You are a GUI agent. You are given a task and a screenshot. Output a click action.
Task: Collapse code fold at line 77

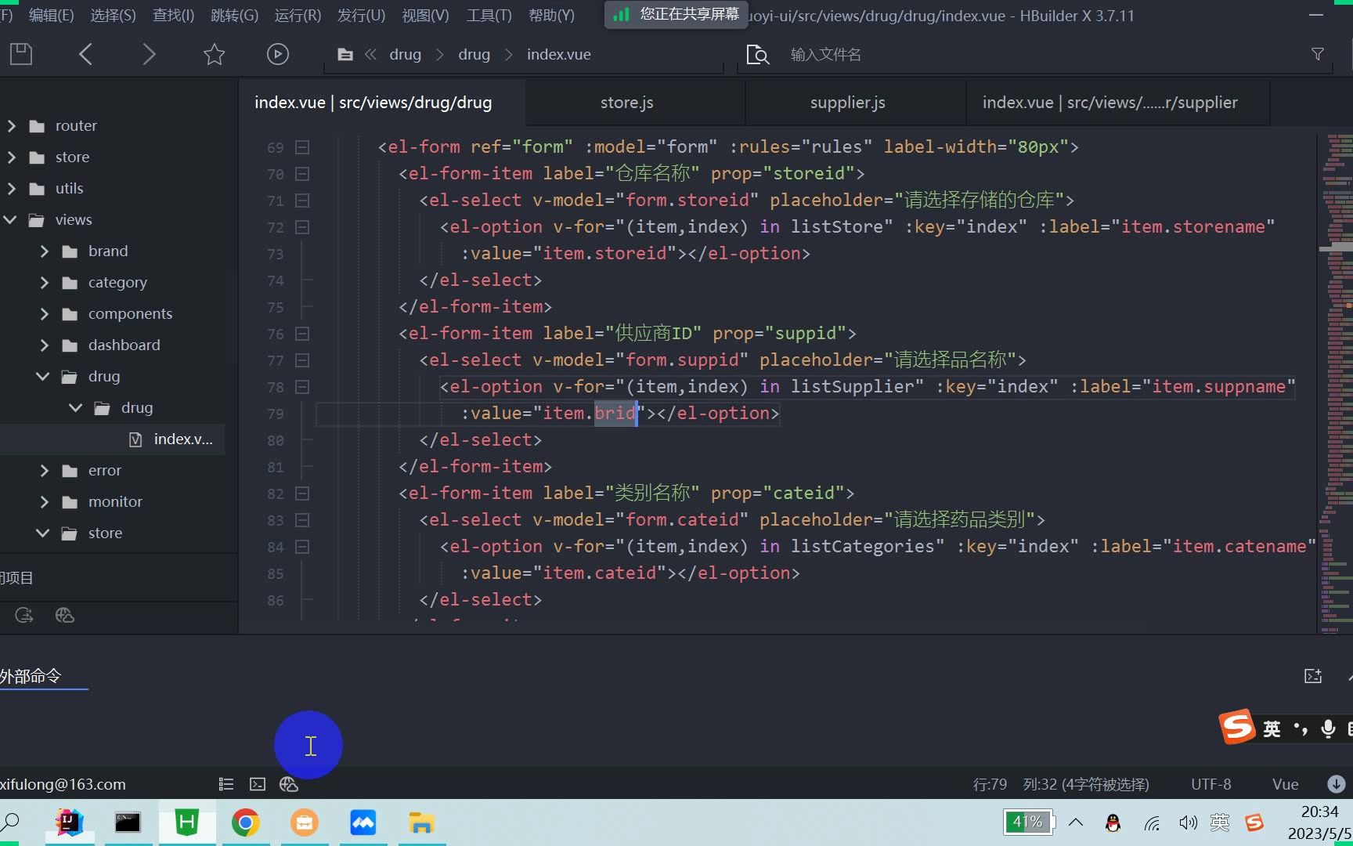(302, 360)
